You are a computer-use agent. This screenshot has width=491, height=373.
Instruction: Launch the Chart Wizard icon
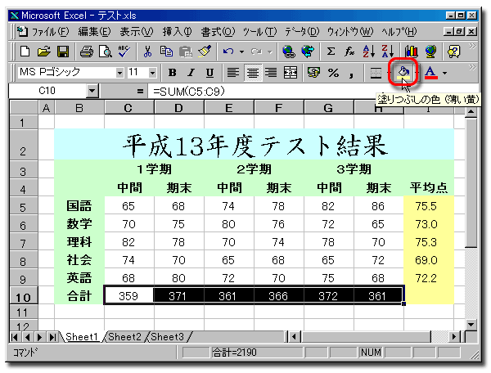pos(411,51)
